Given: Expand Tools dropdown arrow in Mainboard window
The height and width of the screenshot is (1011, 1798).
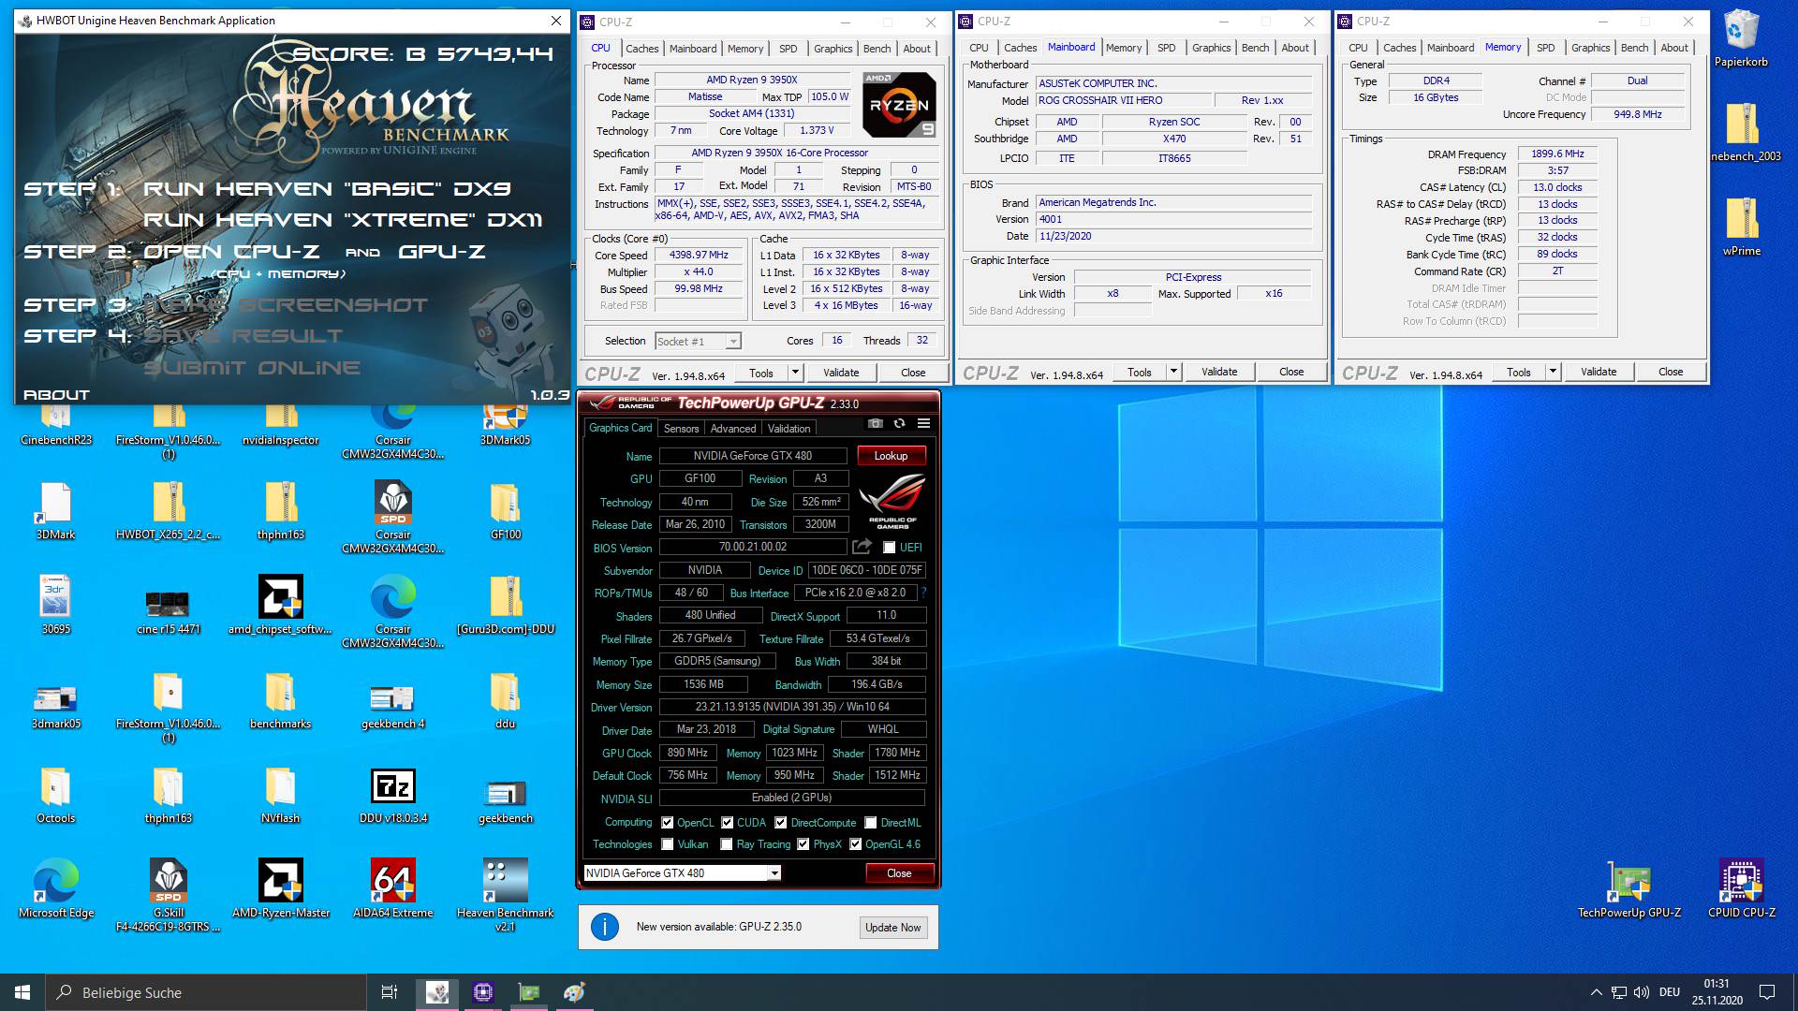Looking at the screenshot, I should pyautogui.click(x=1173, y=372).
